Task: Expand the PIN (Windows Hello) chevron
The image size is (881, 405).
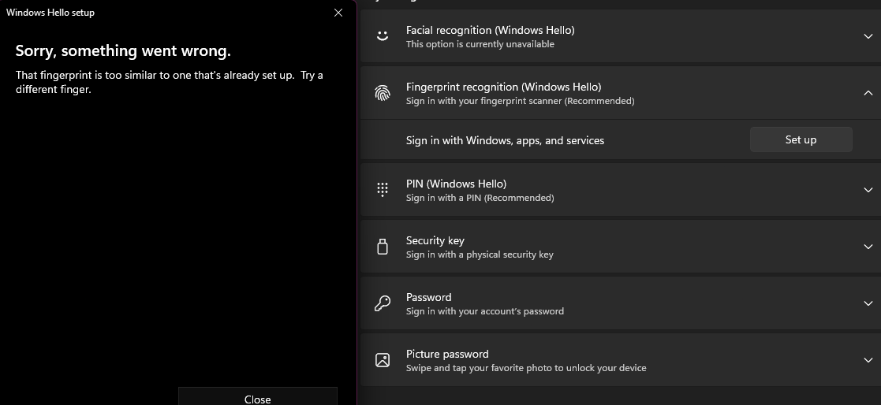Action: click(868, 190)
